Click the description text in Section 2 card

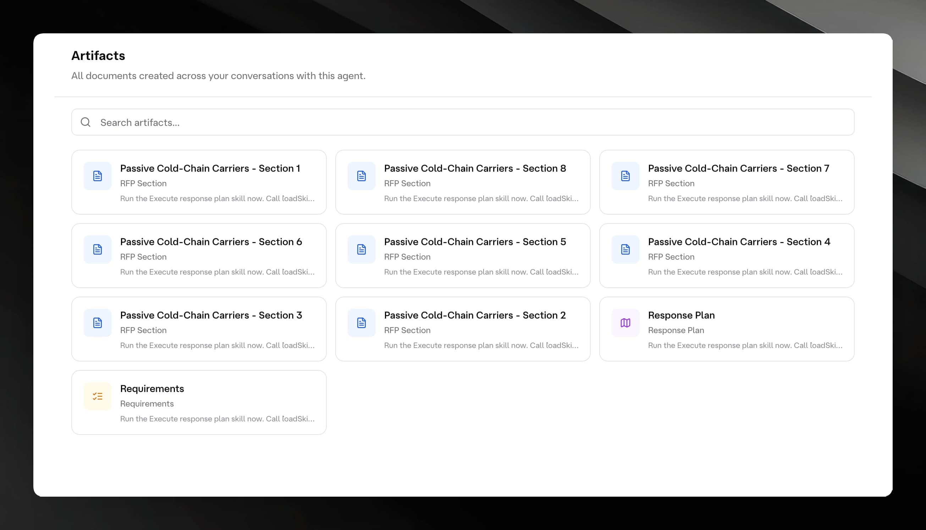click(x=481, y=346)
